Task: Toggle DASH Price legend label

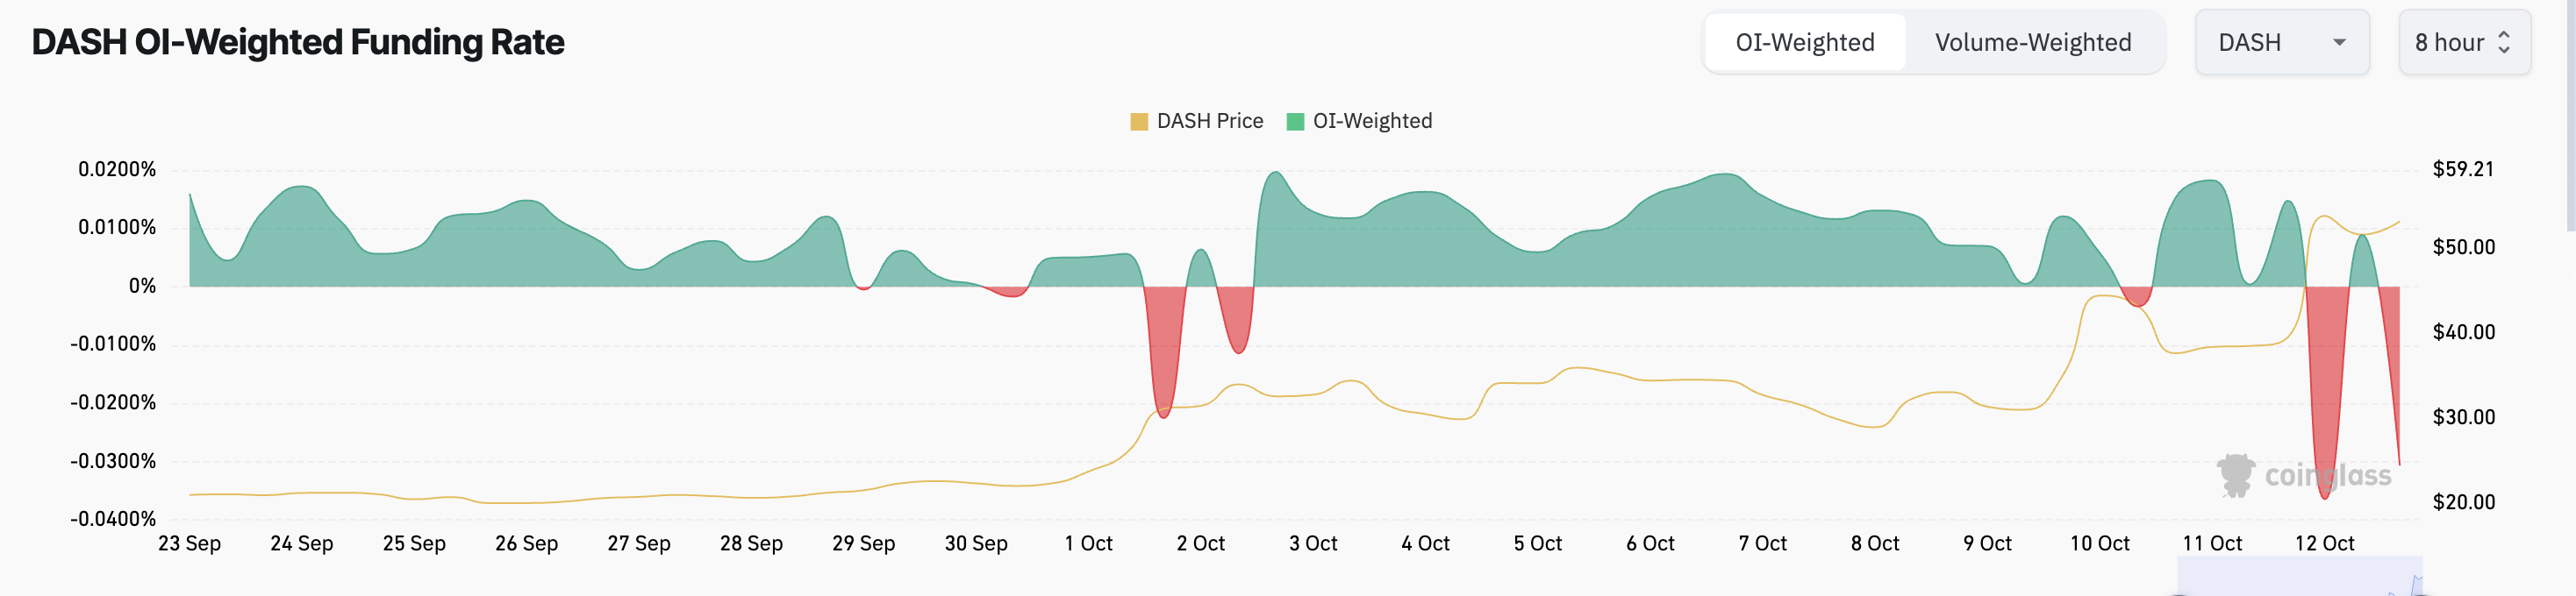Action: 1210,121
